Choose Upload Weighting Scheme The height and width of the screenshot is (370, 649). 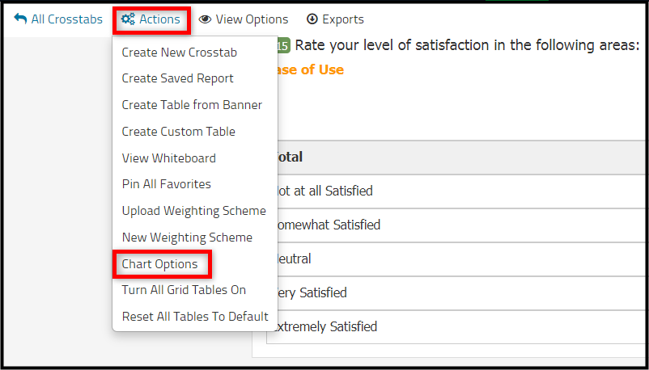click(x=194, y=211)
